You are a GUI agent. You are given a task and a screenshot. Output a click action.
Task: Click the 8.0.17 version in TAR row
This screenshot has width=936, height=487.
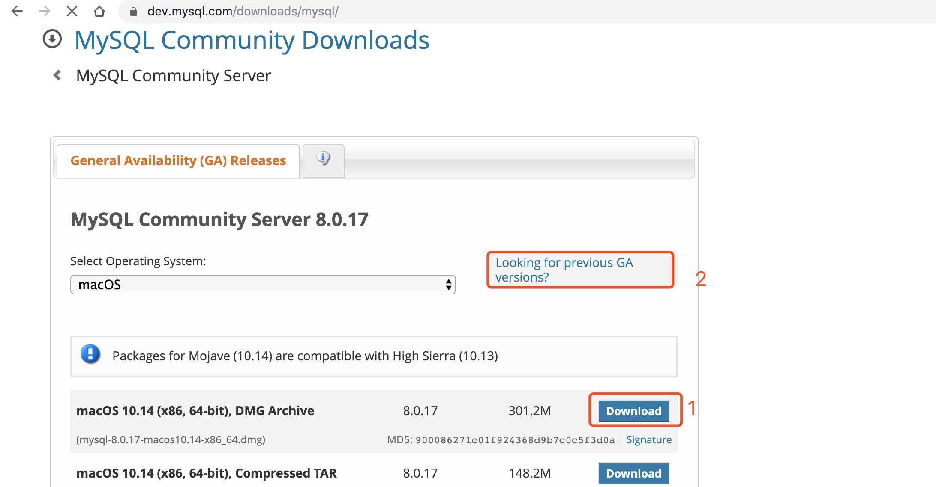(x=420, y=473)
